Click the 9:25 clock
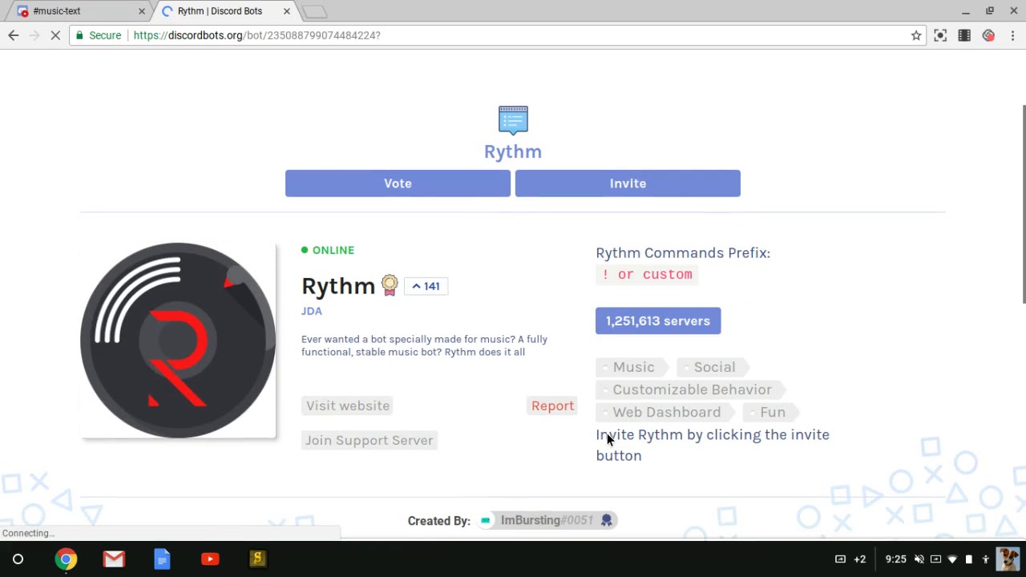 pyautogui.click(x=895, y=559)
